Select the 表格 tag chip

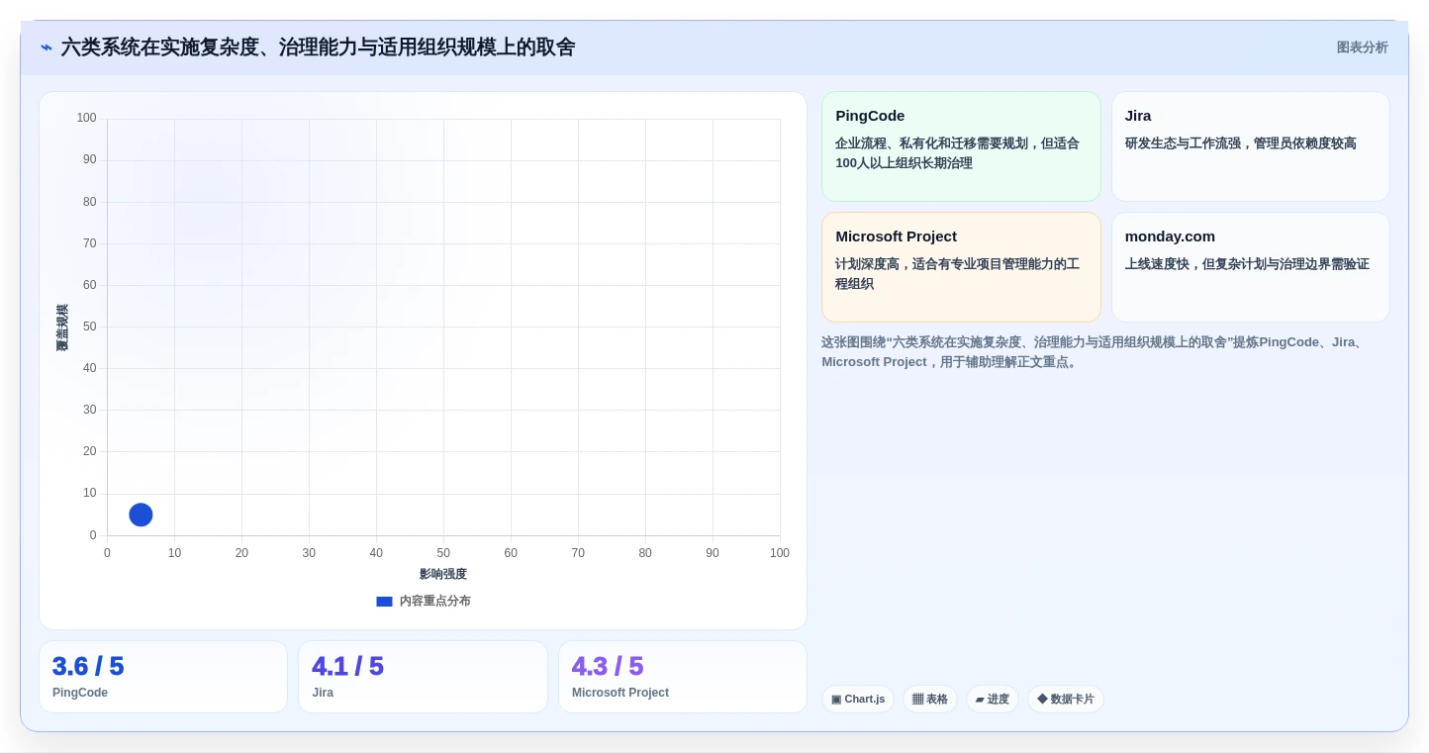pyautogui.click(x=930, y=700)
